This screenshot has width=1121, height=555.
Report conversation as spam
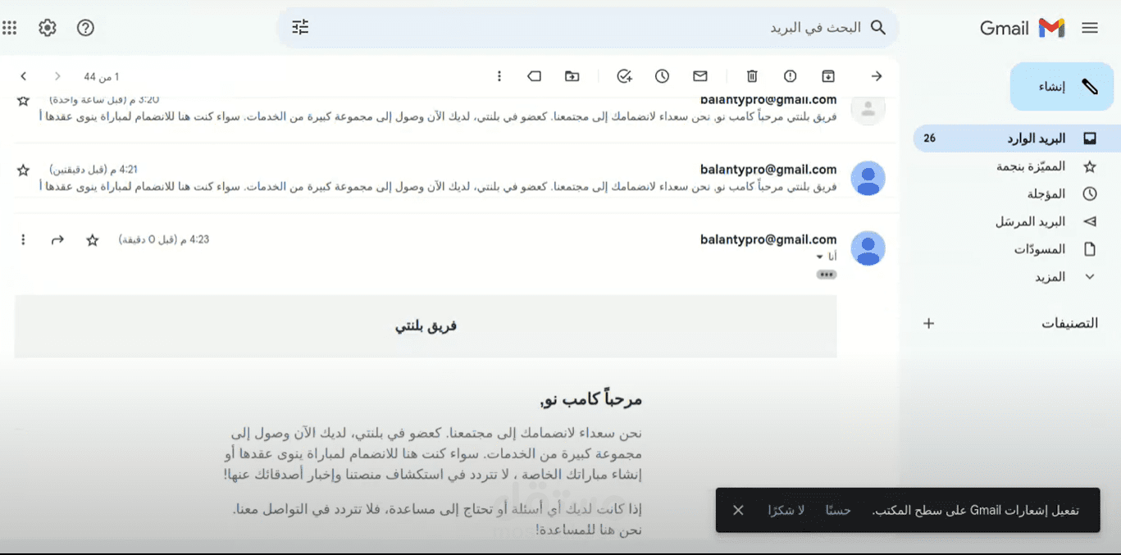click(x=790, y=76)
